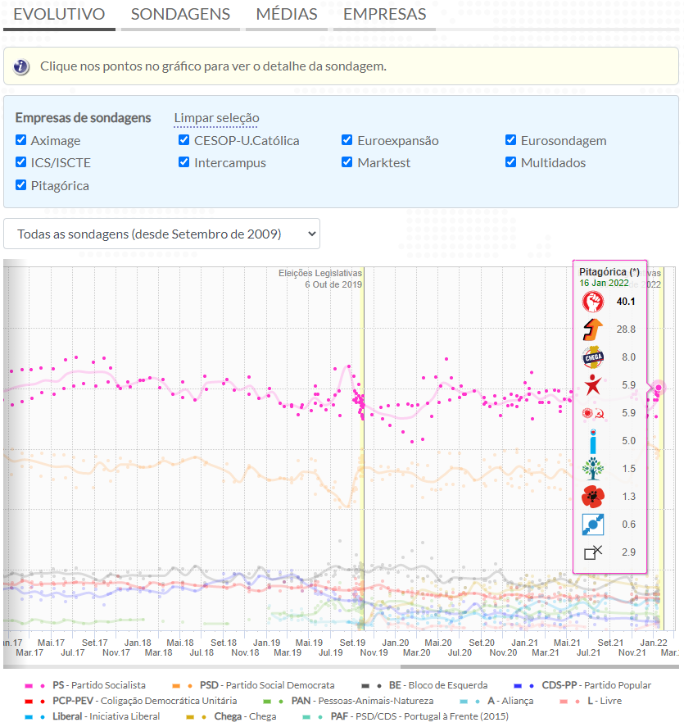Click the Livre red poppy icon
Screen dimensions: 684x727
592,497
